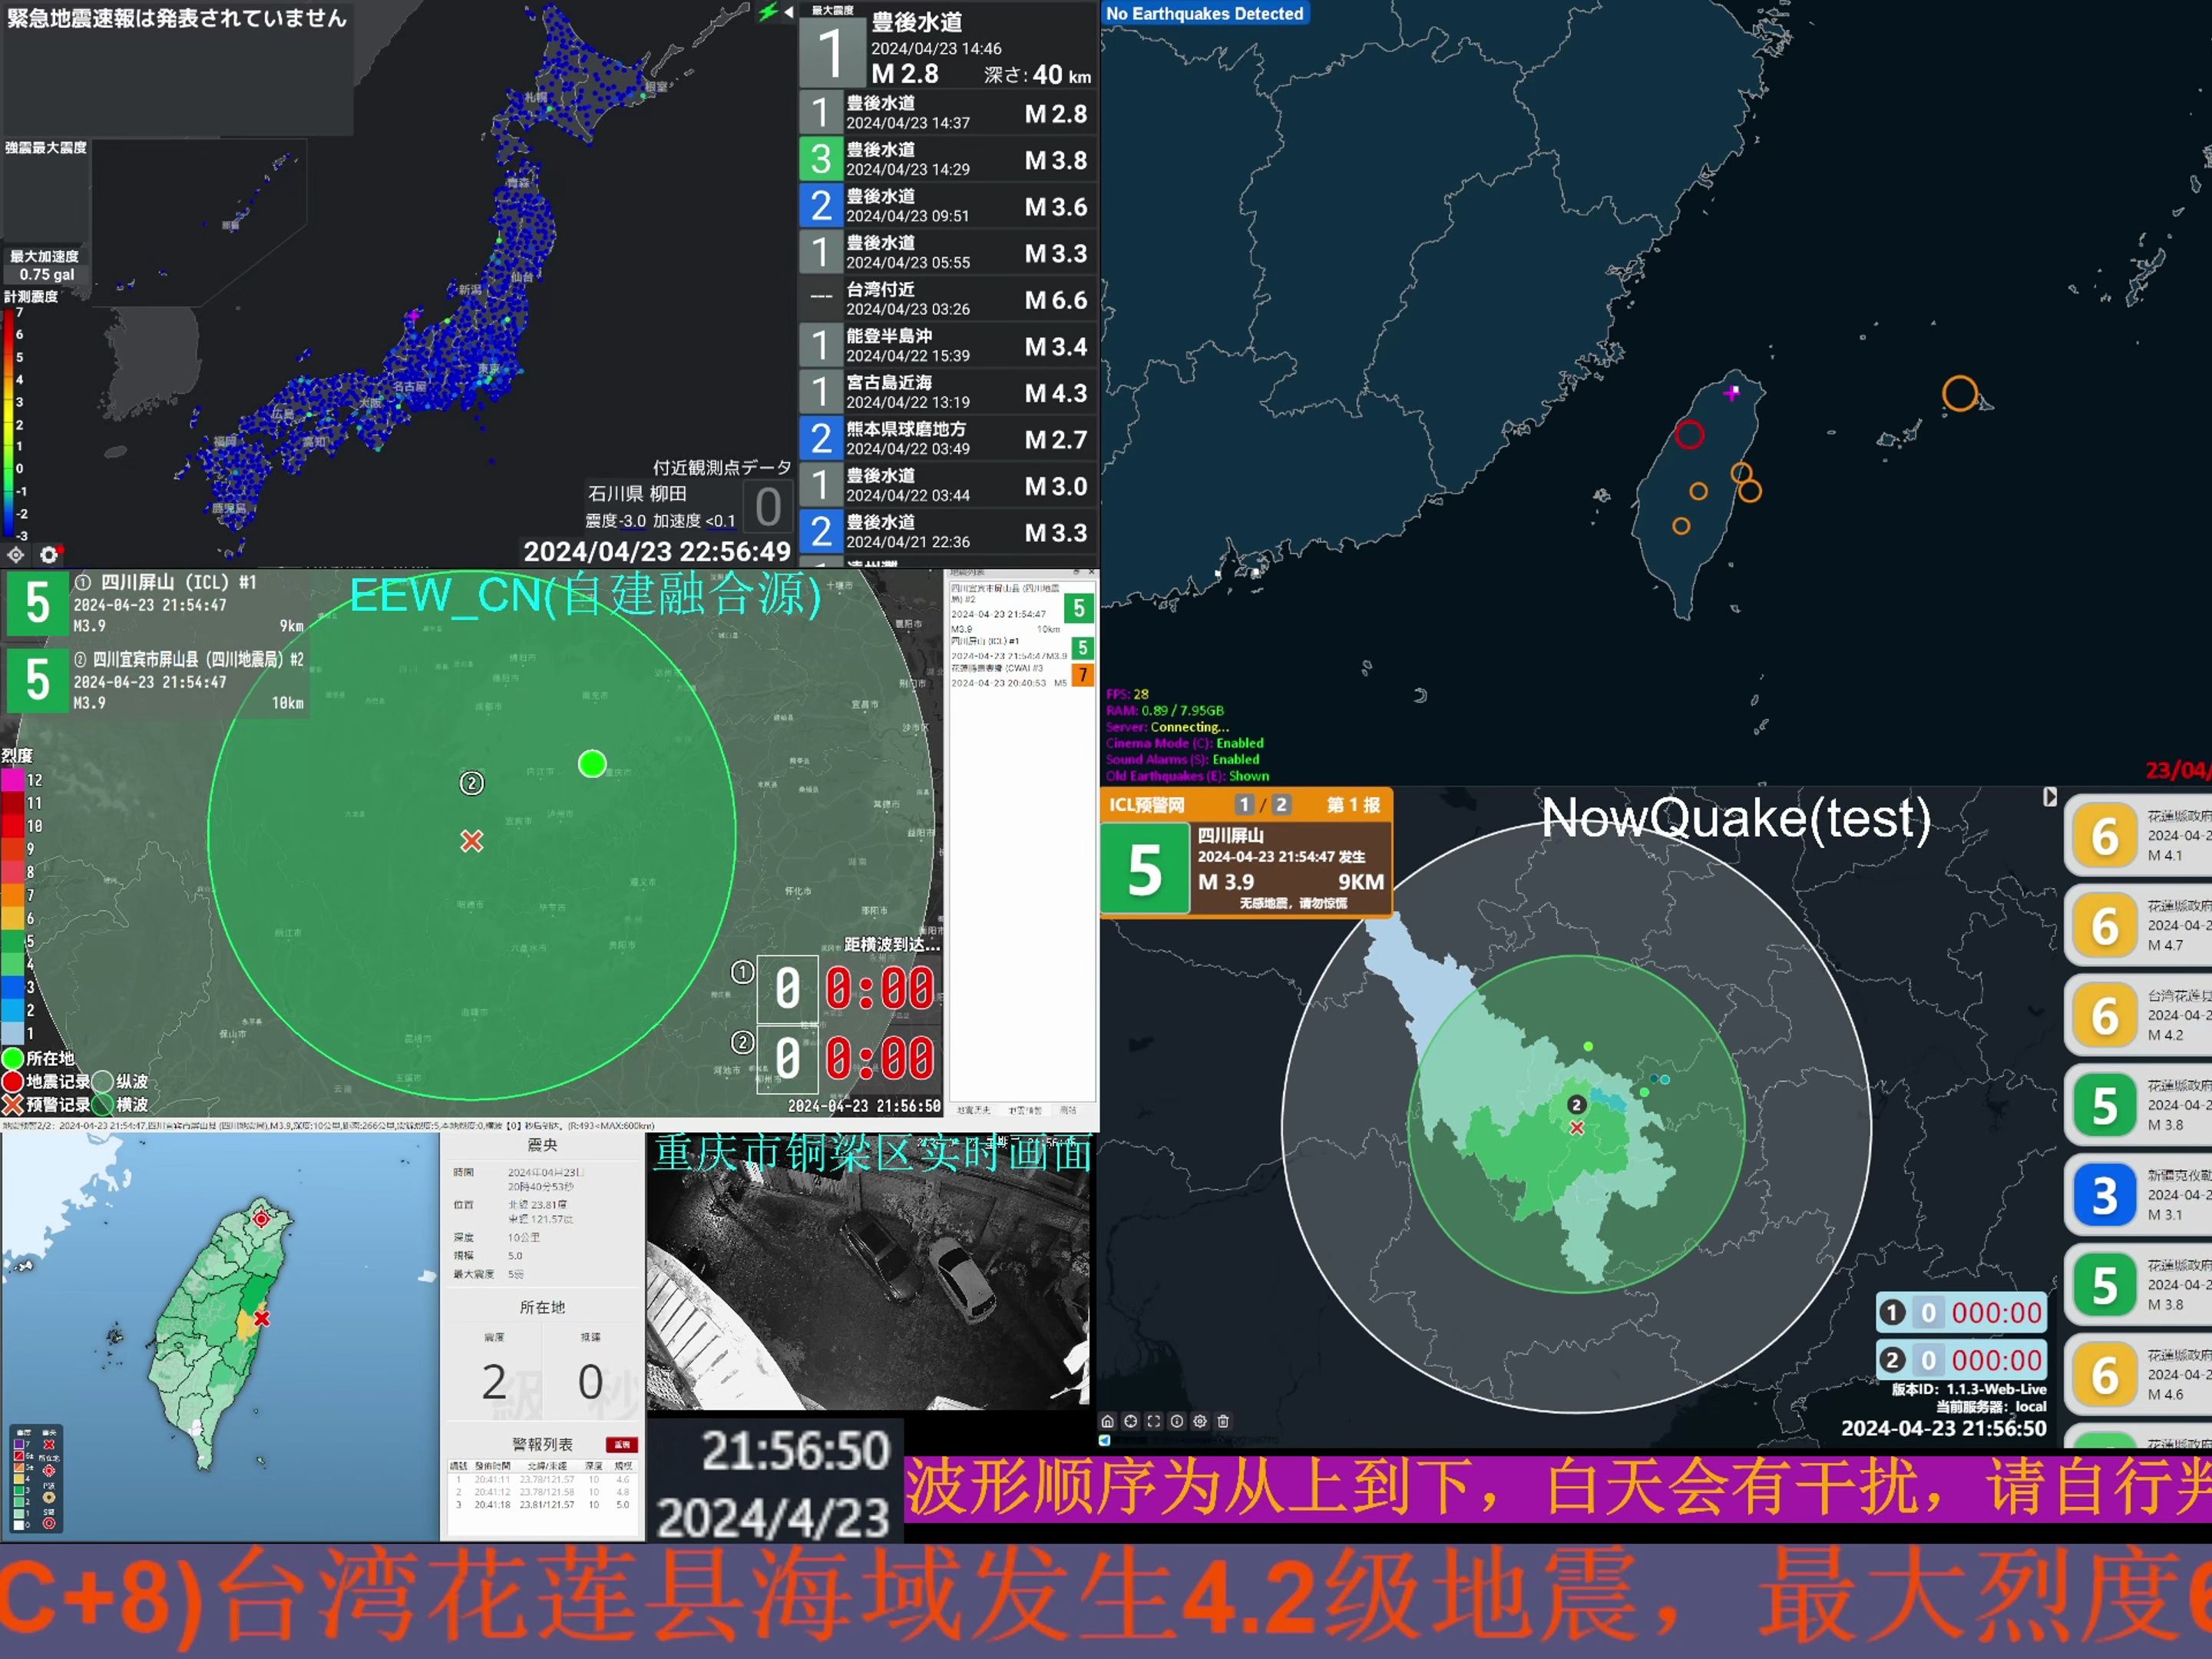Screen dimensions: 2212x1659
Task: Open NowQuake M 4.1 history card
Action: coord(2138,836)
